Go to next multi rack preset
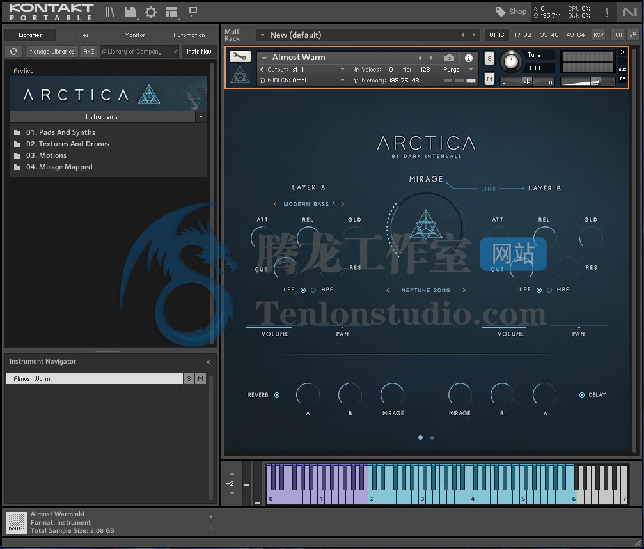 coord(473,35)
